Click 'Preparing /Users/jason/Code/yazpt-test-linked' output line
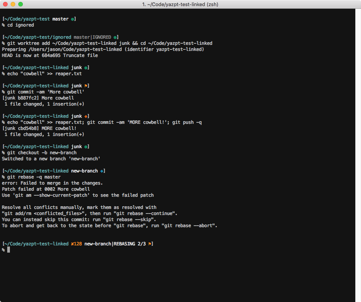The height and width of the screenshot is (302, 361). click(103, 49)
